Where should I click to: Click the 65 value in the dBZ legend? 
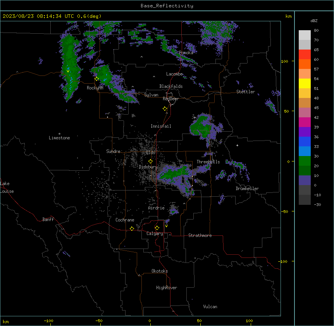[316, 50]
